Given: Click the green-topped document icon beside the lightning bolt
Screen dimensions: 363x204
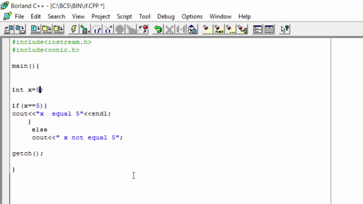Looking at the screenshot, I should pyautogui.click(x=85, y=29).
